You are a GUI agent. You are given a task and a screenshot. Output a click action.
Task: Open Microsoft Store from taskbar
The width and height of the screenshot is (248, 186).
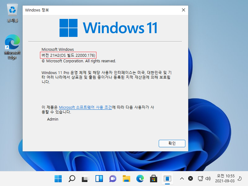[153, 179]
